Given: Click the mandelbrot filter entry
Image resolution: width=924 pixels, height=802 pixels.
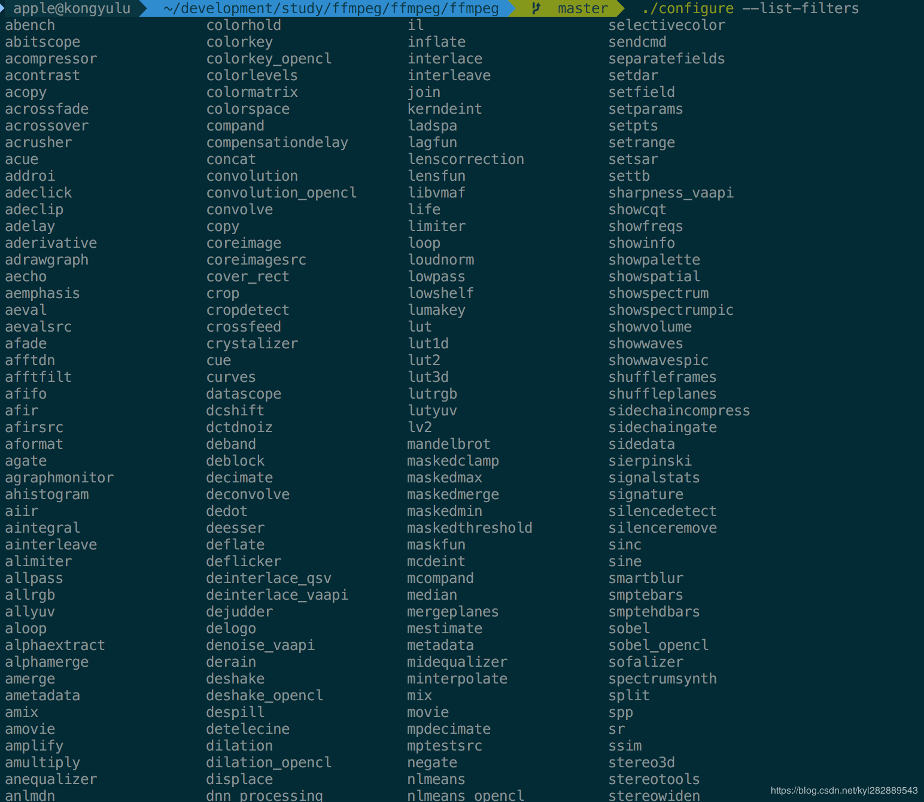Looking at the screenshot, I should 449,444.
